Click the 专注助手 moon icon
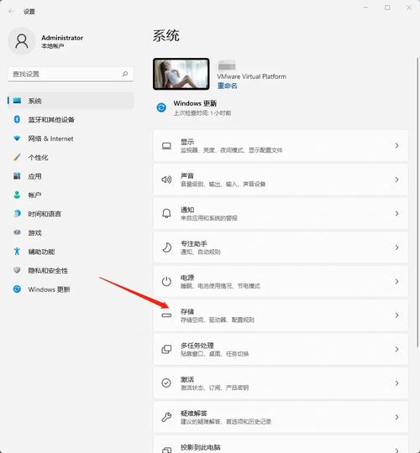420x453 pixels. point(166,247)
